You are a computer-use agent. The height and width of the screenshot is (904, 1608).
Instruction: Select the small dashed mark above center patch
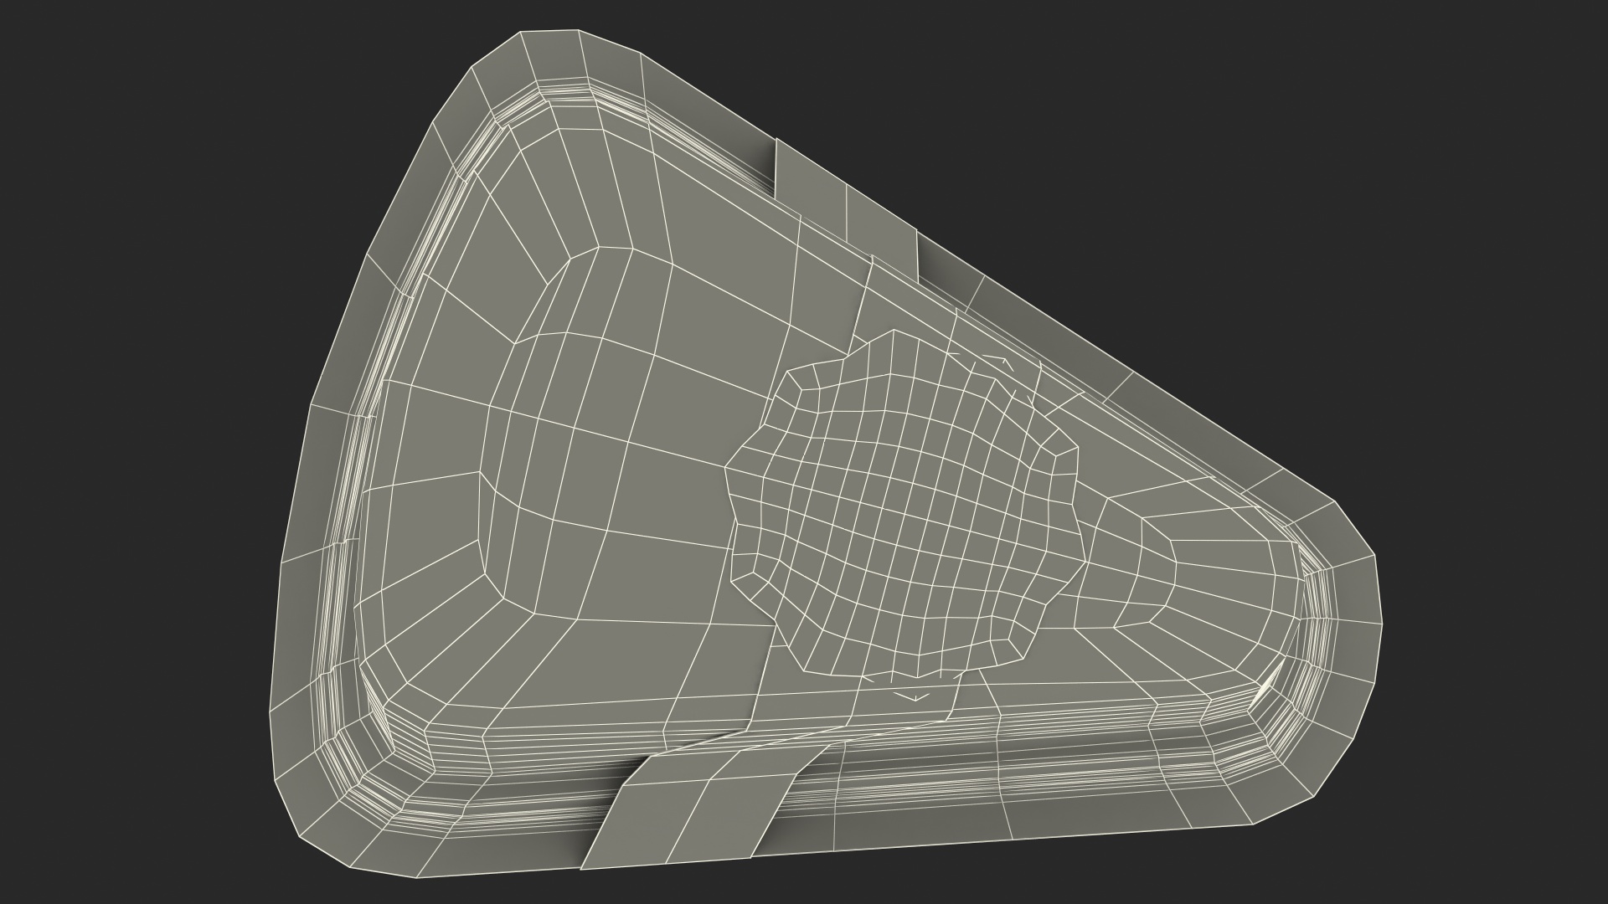[x=997, y=360]
